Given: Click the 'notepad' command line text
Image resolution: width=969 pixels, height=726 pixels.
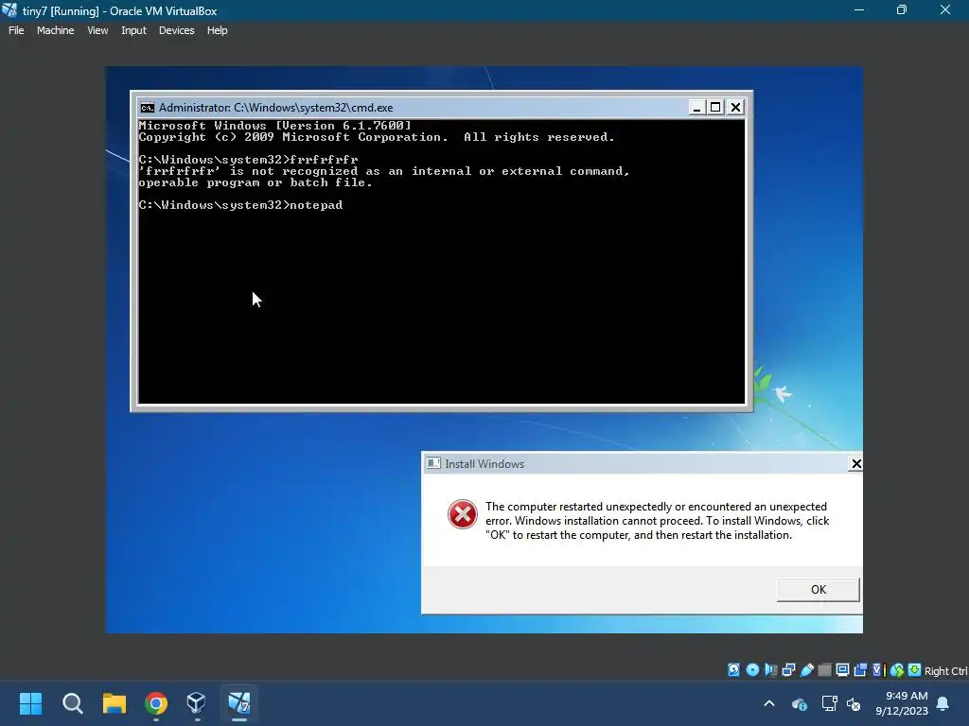Looking at the screenshot, I should 316,205.
